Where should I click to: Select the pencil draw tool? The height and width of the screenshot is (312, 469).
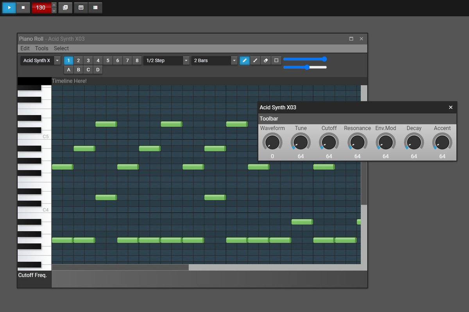[x=245, y=60]
